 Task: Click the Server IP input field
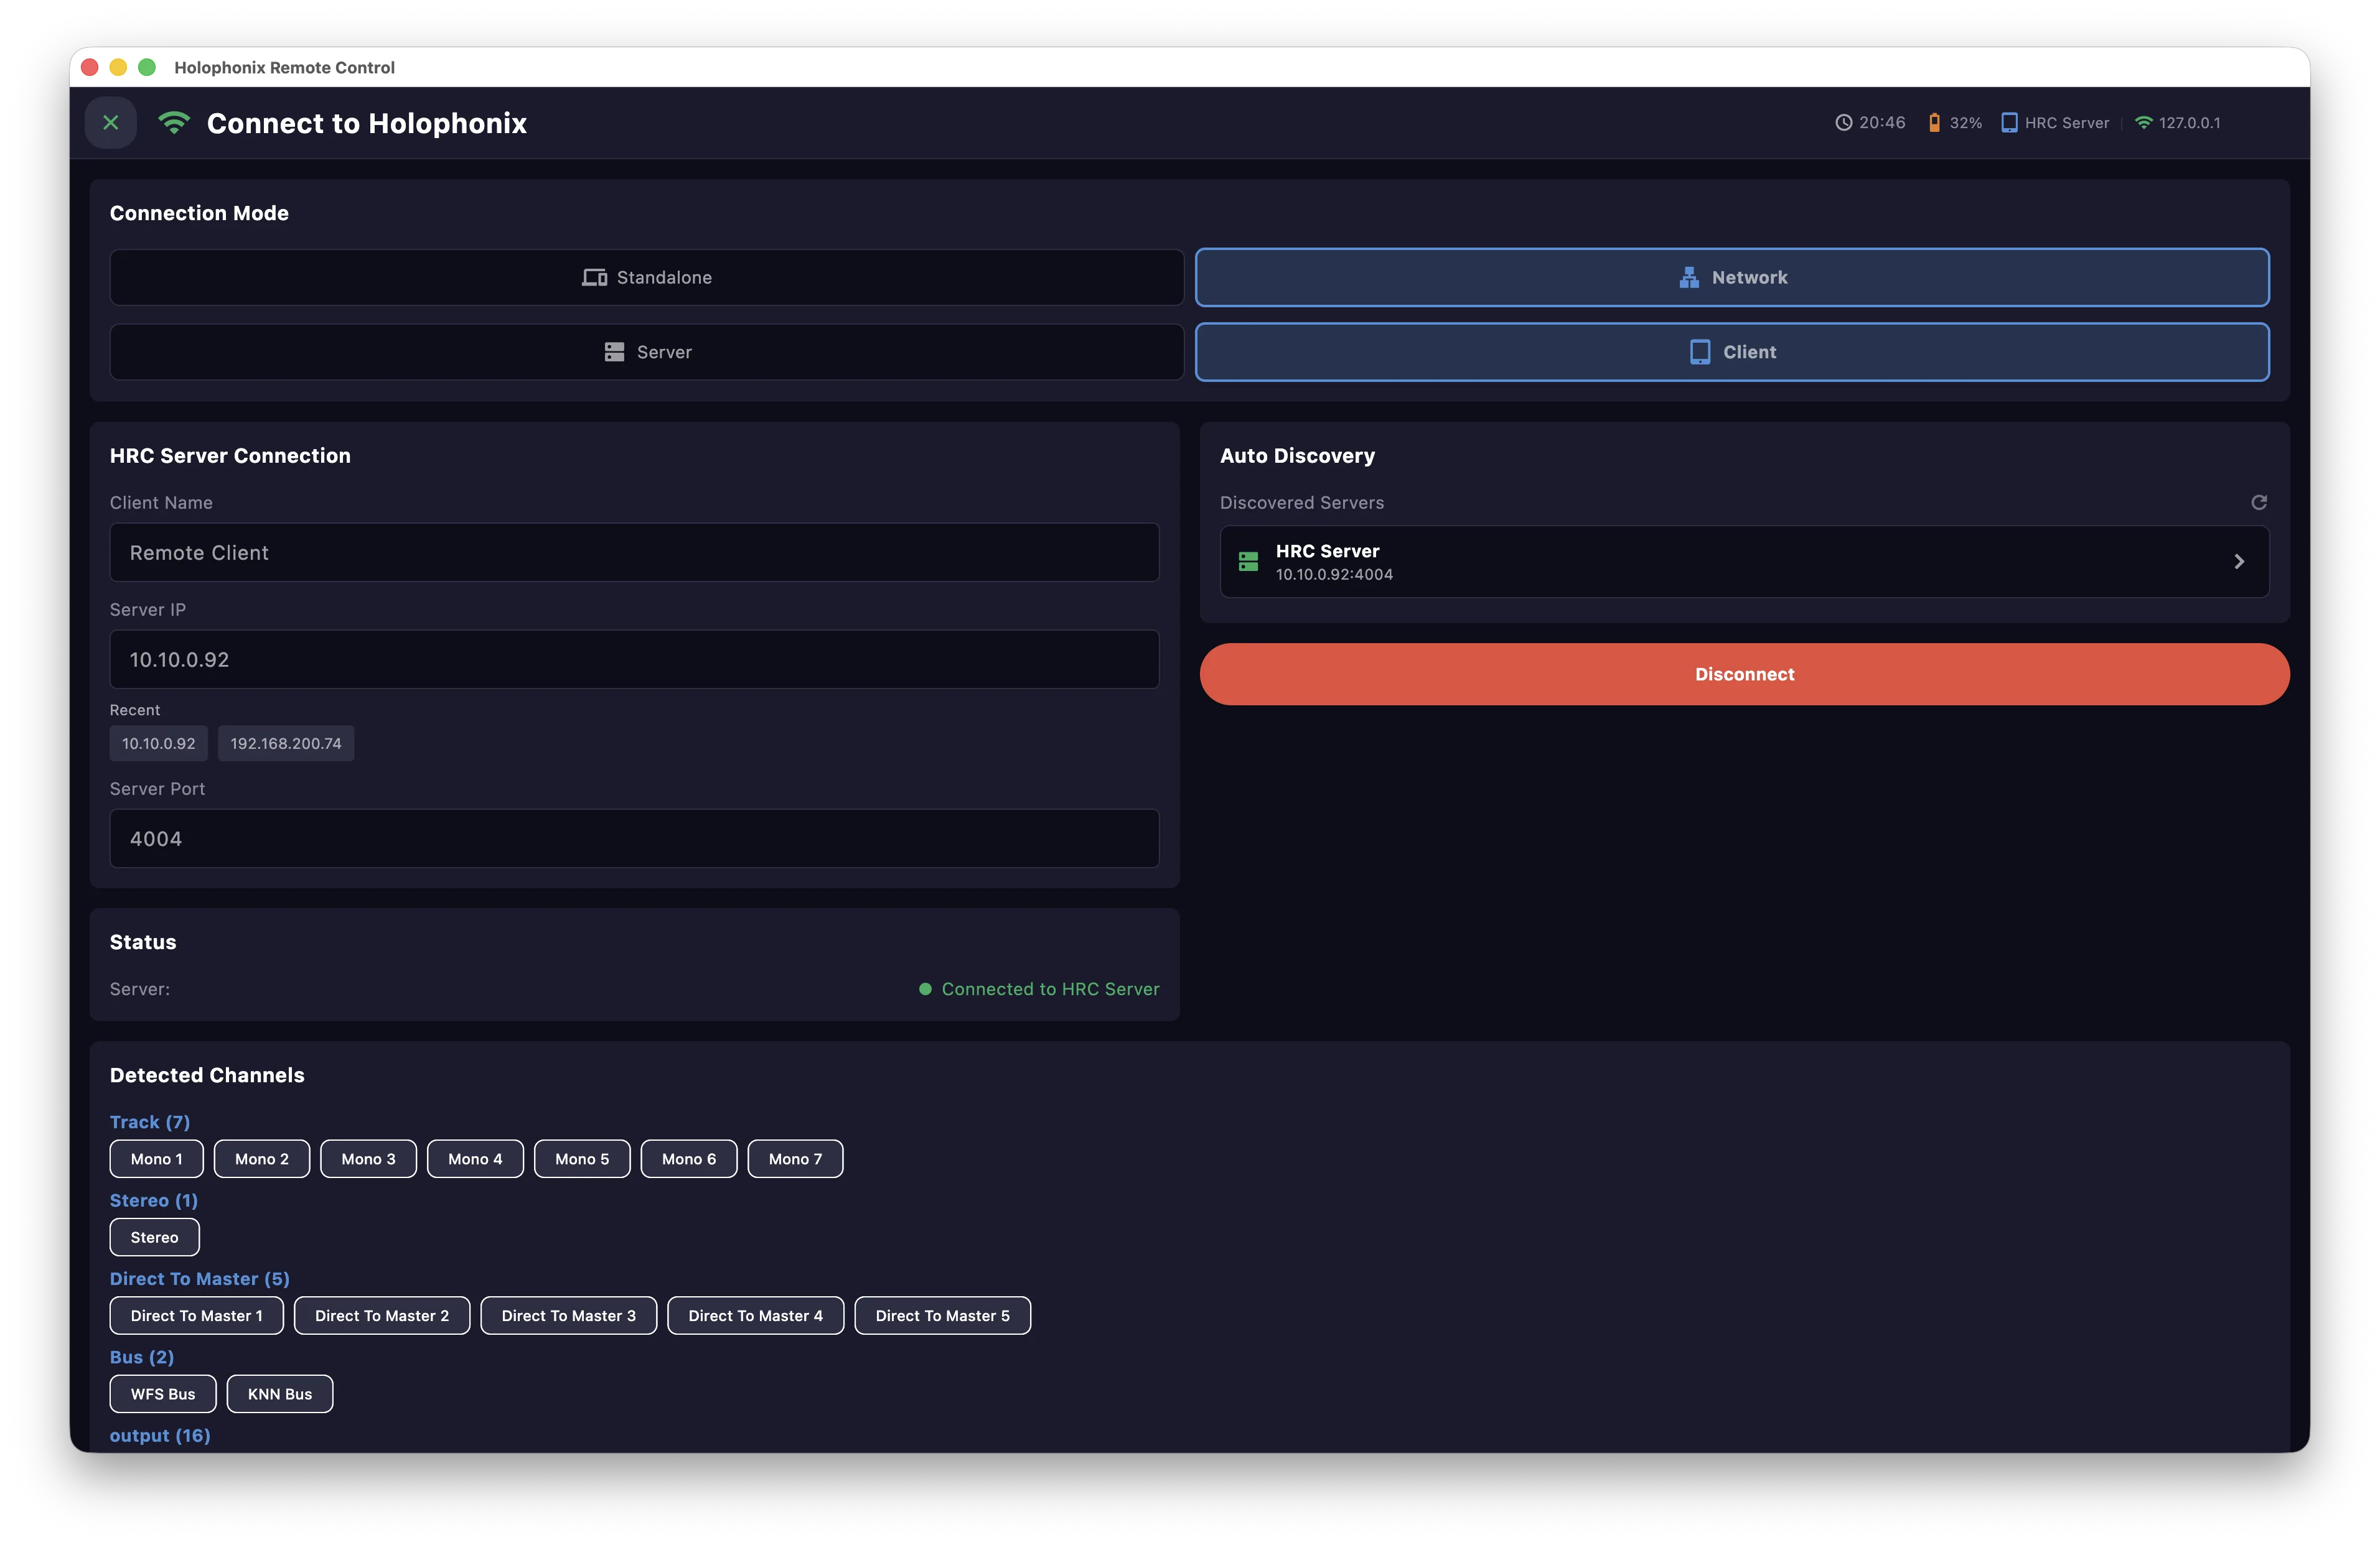click(x=634, y=659)
